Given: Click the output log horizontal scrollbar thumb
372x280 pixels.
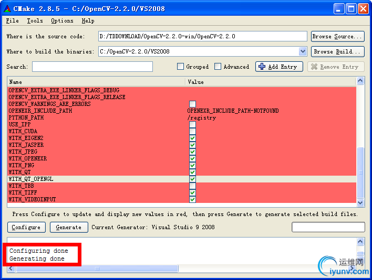Looking at the screenshot, I should [x=97, y=268].
